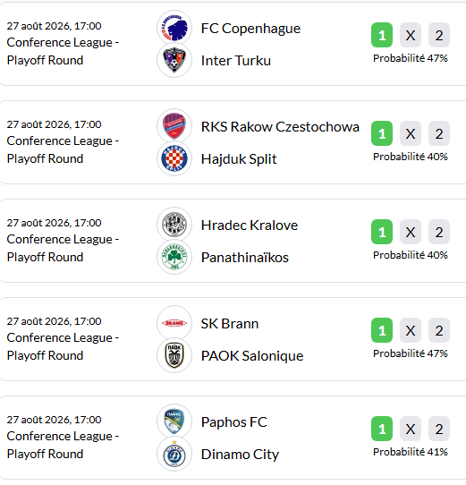Open the PAOK Salonique team name link
The width and height of the screenshot is (466, 485).
pos(252,356)
